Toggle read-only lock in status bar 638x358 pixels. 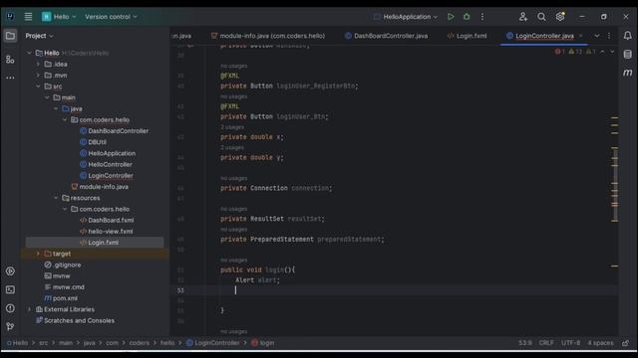click(x=626, y=343)
